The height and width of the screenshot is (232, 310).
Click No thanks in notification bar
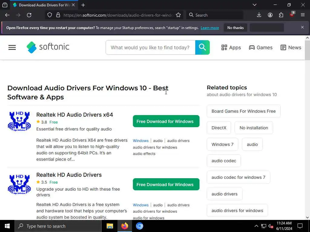coord(236,28)
